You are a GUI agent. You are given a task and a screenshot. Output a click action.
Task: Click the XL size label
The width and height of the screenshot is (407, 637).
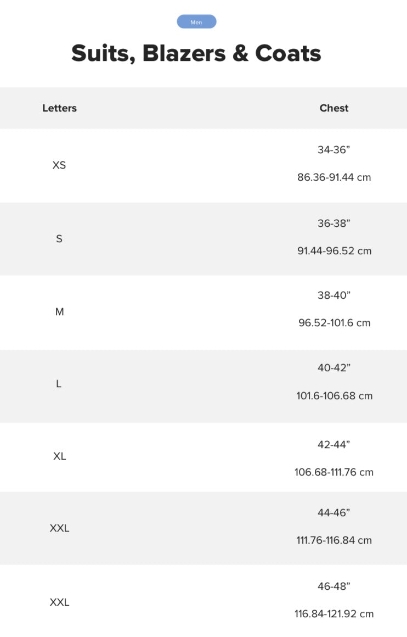(x=59, y=456)
